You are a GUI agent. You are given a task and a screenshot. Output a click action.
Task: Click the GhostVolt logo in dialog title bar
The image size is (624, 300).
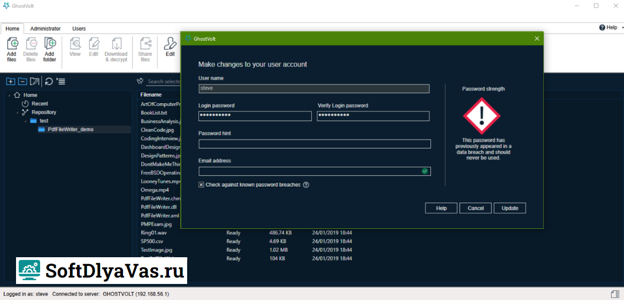tap(189, 39)
